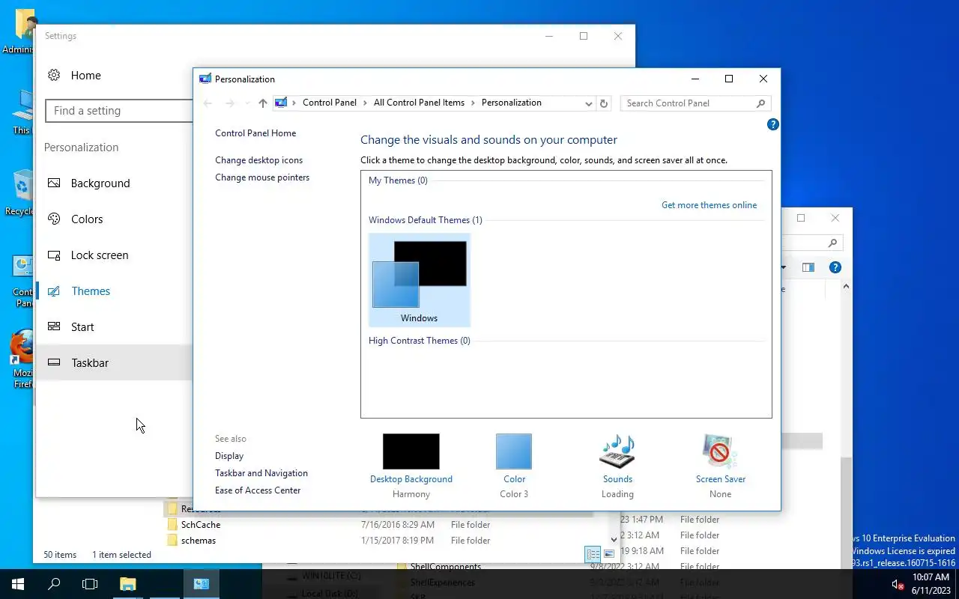Go up one level in Control Panel
The height and width of the screenshot is (599, 959).
pos(262,103)
